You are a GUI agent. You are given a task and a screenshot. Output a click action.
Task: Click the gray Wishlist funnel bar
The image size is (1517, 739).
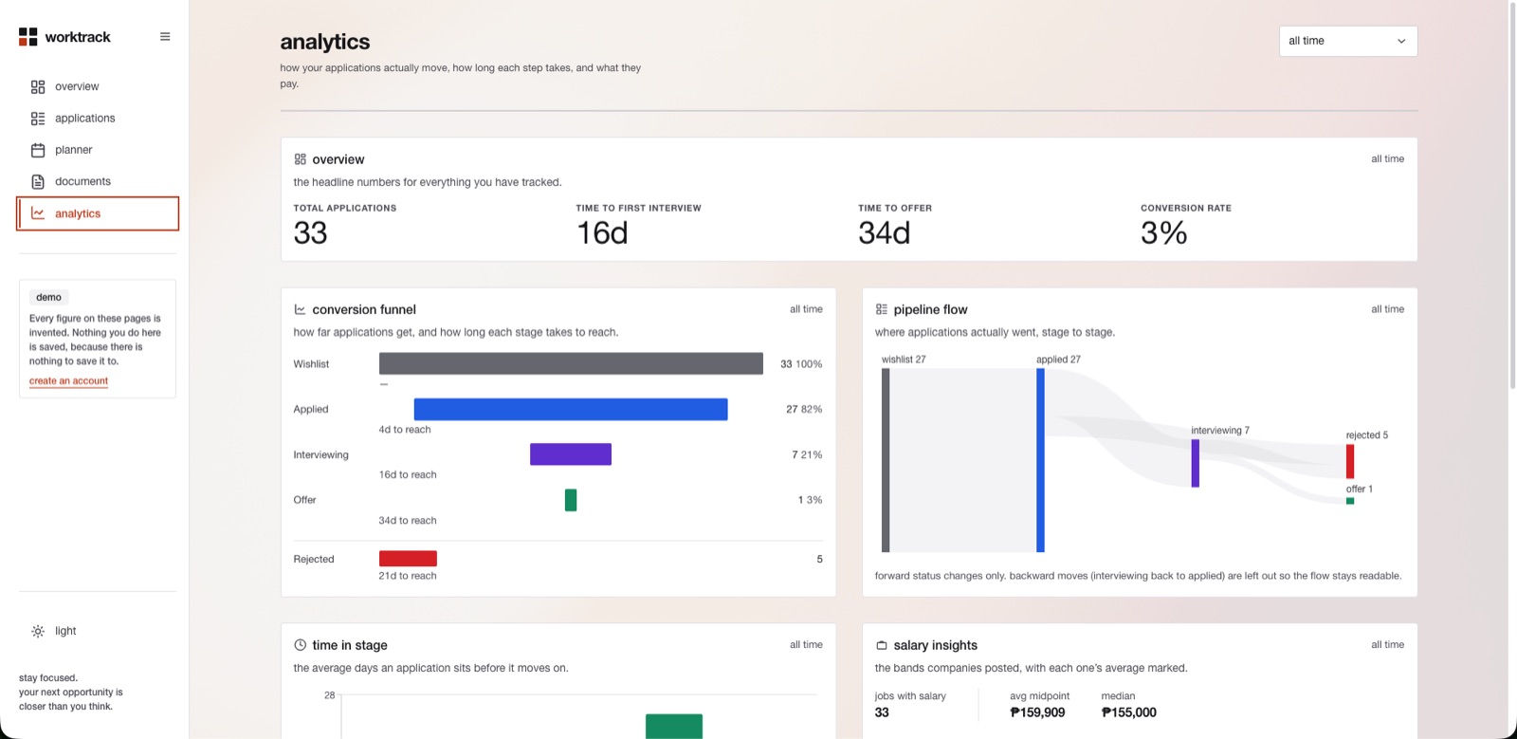point(571,363)
